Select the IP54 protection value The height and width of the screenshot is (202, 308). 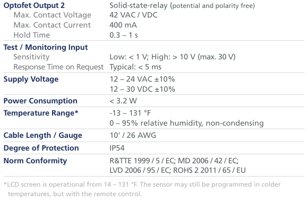pos(117,148)
